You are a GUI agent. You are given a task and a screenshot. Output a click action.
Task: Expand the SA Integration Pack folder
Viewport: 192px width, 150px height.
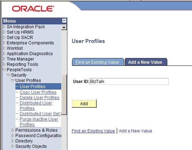click(4, 27)
